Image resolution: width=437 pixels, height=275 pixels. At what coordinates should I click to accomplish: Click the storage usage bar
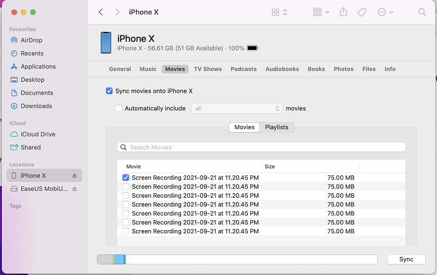pyautogui.click(x=237, y=259)
